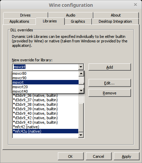Screen dimensions: 142x163
Task: Select *d3dx9_39 (native, builtin) override
Action: tap(45, 109)
